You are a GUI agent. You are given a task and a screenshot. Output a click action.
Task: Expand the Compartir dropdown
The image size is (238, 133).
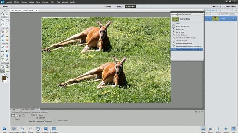(x=235, y=7)
